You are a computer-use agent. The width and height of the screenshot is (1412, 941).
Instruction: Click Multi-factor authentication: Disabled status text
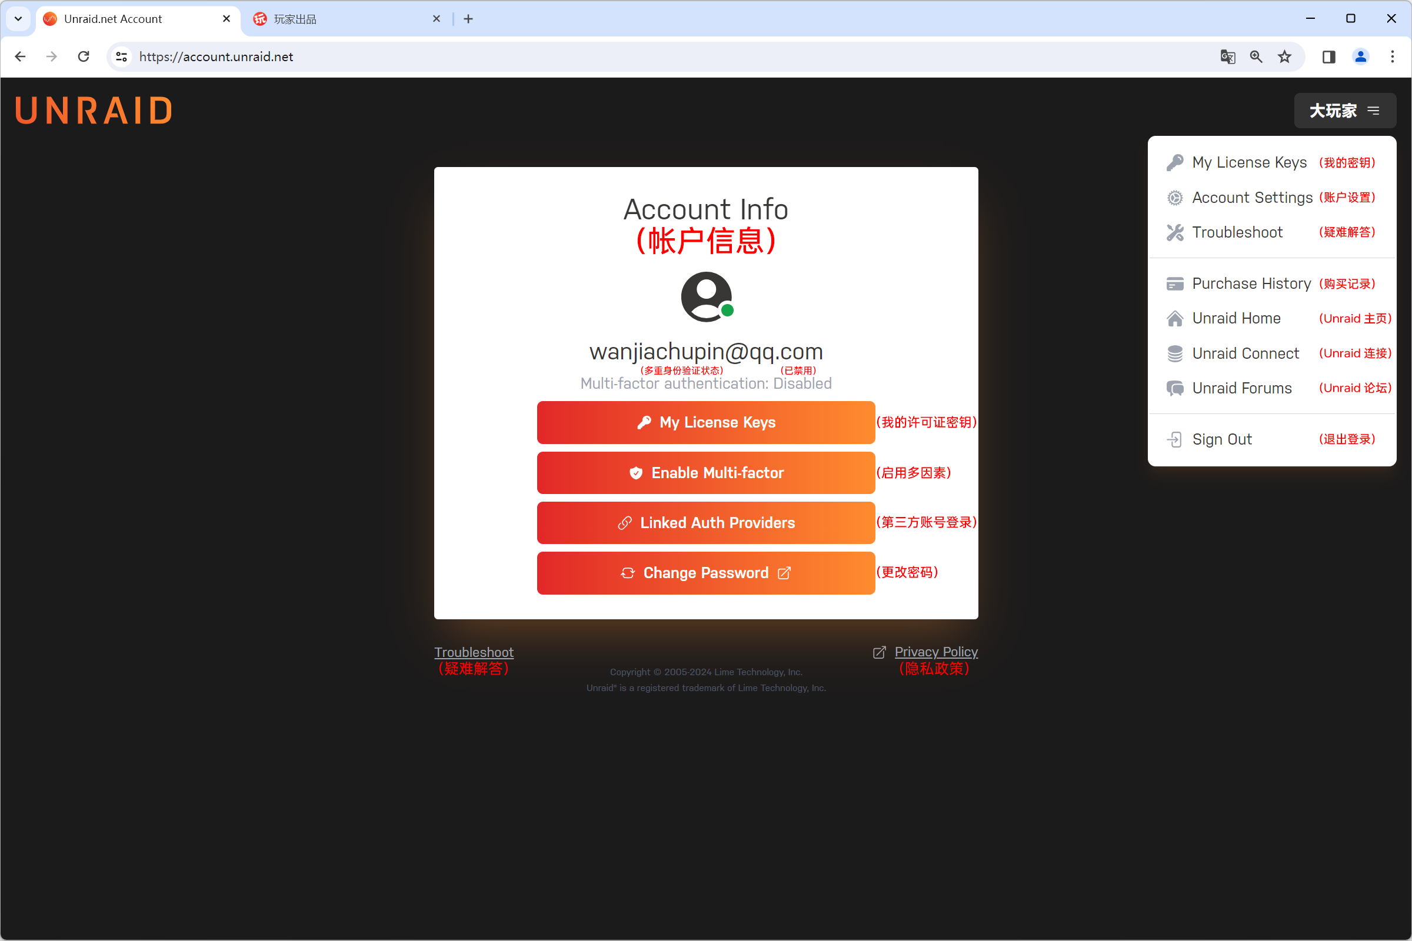[706, 383]
